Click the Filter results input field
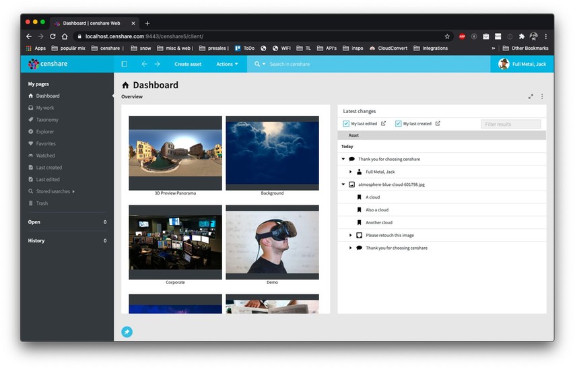This screenshot has width=575, height=369. [510, 124]
